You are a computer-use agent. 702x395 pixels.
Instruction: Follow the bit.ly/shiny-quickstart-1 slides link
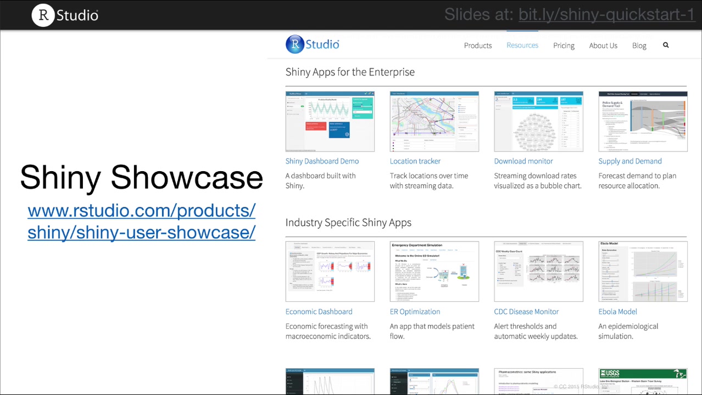(606, 14)
